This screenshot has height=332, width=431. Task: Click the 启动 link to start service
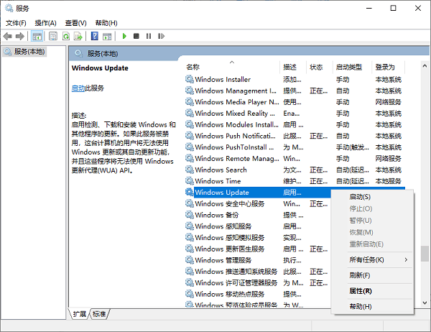pyautogui.click(x=78, y=88)
